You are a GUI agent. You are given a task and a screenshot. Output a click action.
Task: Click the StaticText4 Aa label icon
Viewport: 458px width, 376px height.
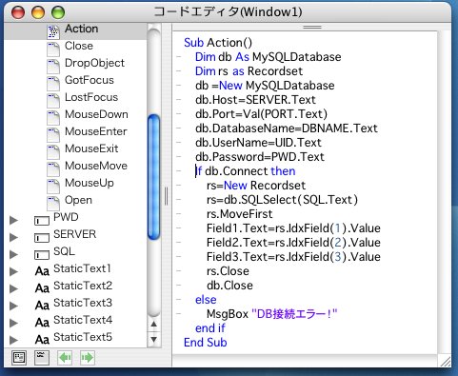point(42,323)
